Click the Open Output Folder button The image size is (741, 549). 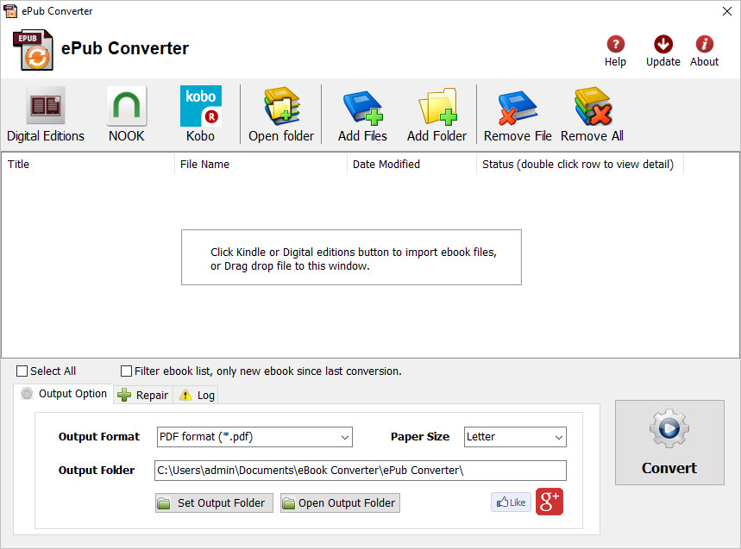point(340,502)
